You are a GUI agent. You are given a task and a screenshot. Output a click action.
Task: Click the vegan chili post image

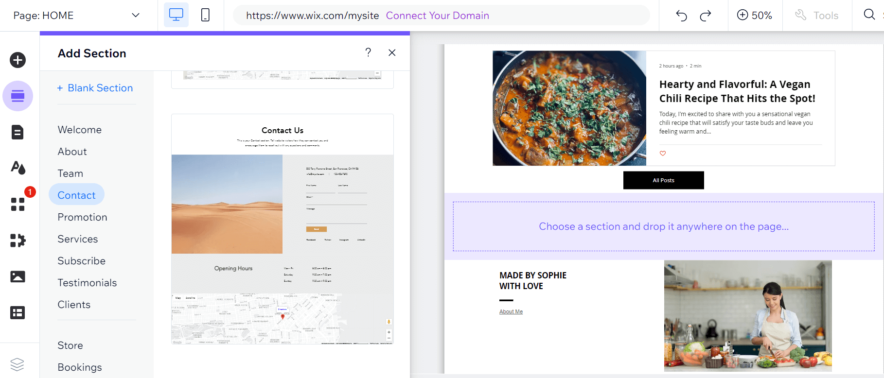pyautogui.click(x=569, y=108)
